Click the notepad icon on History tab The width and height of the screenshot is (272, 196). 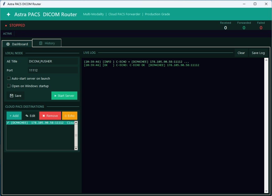[41, 43]
